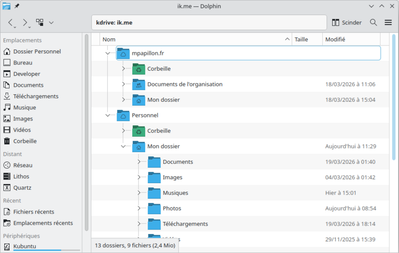
Task: Collapse the mpapillon.fr tree node
Action: coord(108,53)
